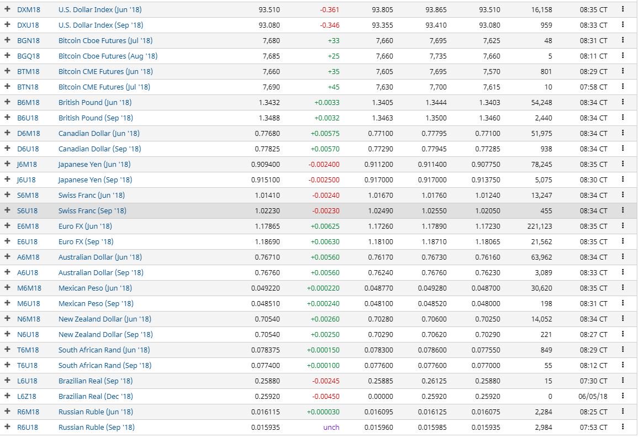Open the three-dot menu for M6M18 row
The height and width of the screenshot is (437, 639).
[x=622, y=288]
